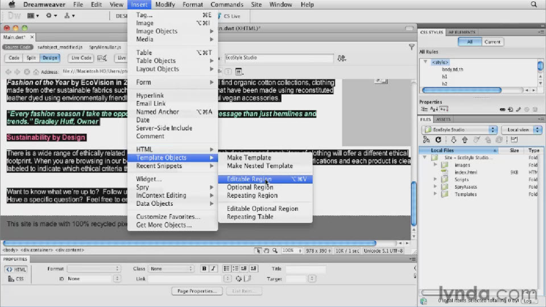Click the CSS rules horizontal scrollbar
Screen dimensions: 546x307
click(x=462, y=90)
